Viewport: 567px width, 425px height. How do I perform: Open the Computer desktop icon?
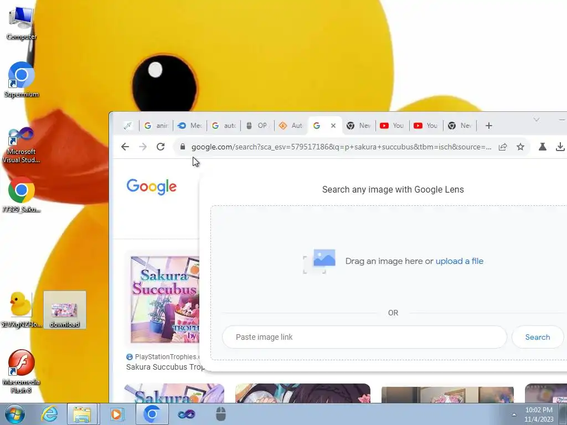tap(21, 22)
